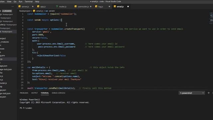
Task: Click the 4 UNSAVED badge in sidebar
Action: pyautogui.click(x=7, y=11)
